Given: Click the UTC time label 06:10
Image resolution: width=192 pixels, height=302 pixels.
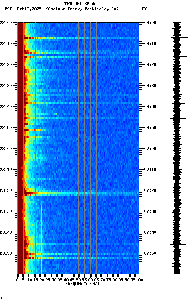Looking at the screenshot, I should pos(150,44).
